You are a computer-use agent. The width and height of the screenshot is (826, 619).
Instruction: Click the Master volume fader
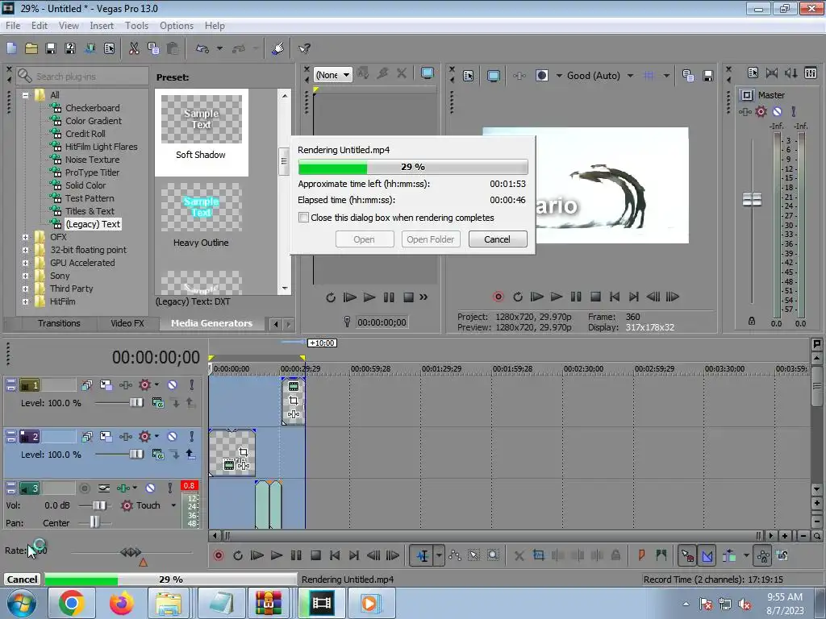click(752, 200)
